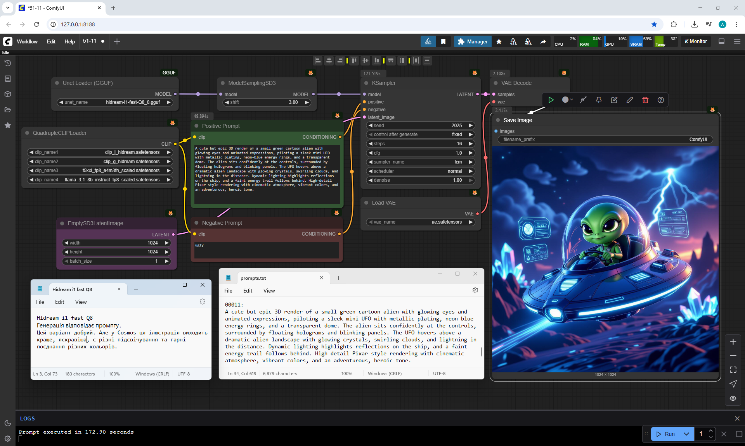Toggle dark theme moon icon
The height and width of the screenshot is (446, 745).
coord(8,423)
